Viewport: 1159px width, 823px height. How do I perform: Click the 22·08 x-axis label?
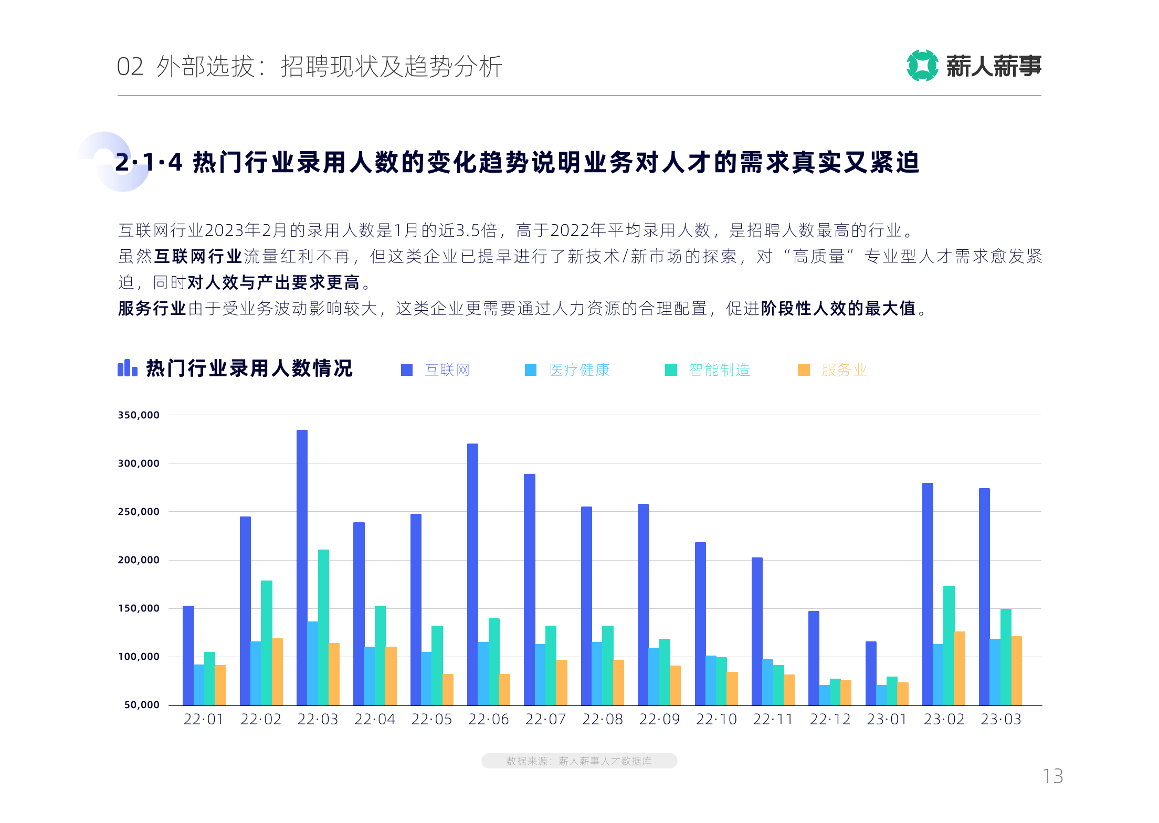click(x=603, y=719)
